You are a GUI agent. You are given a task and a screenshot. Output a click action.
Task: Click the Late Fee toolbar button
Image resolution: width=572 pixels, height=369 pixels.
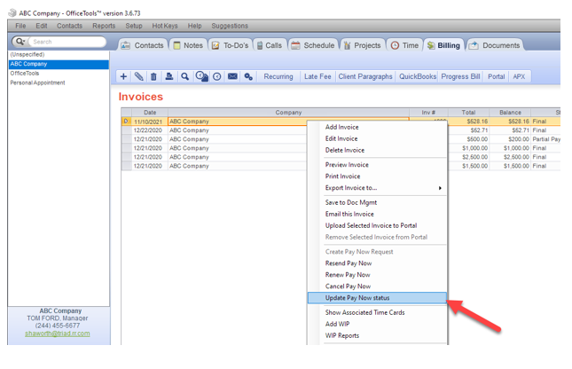click(x=317, y=76)
